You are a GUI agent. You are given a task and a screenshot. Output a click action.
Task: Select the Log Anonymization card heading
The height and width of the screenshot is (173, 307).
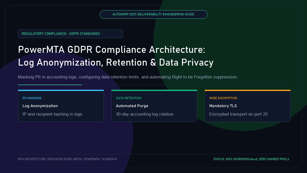40,106
